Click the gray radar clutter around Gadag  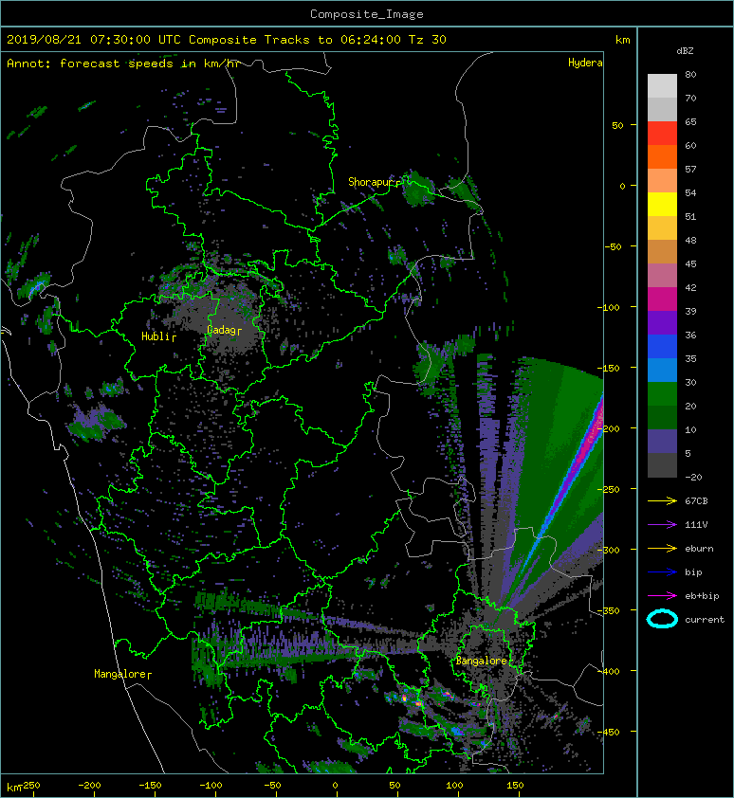219,318
